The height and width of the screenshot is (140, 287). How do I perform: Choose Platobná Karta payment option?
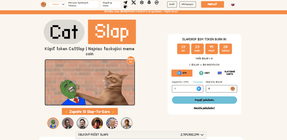point(227,73)
